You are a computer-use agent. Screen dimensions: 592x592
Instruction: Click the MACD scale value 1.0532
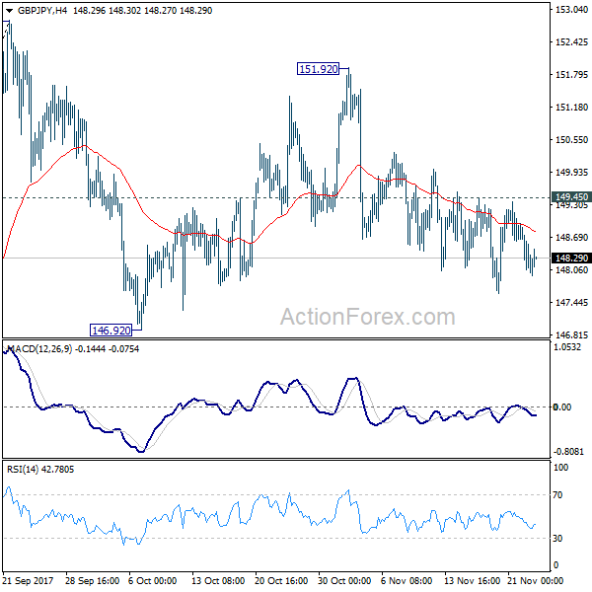[567, 347]
